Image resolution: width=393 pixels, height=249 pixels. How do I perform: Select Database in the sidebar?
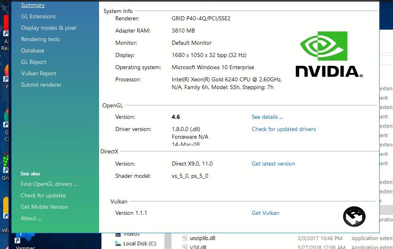[32, 50]
